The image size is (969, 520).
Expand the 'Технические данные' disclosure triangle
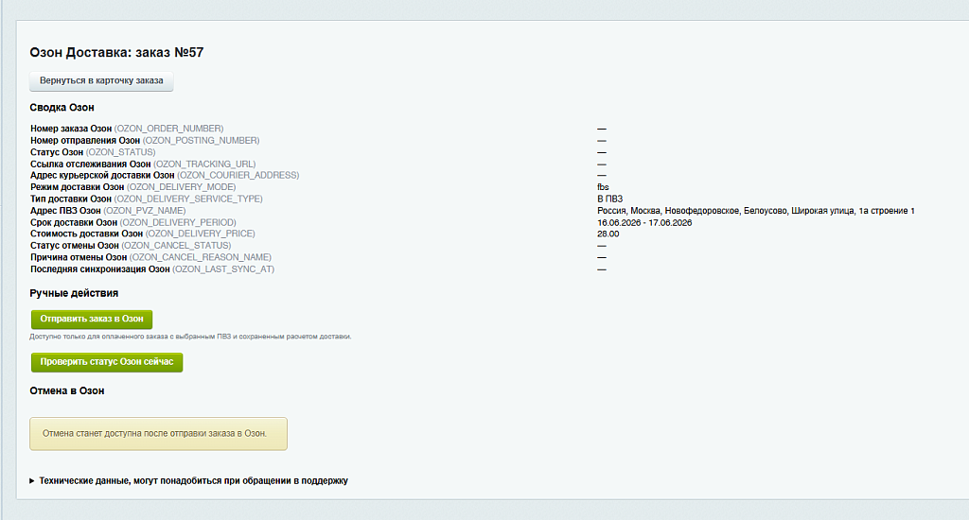pyautogui.click(x=32, y=480)
